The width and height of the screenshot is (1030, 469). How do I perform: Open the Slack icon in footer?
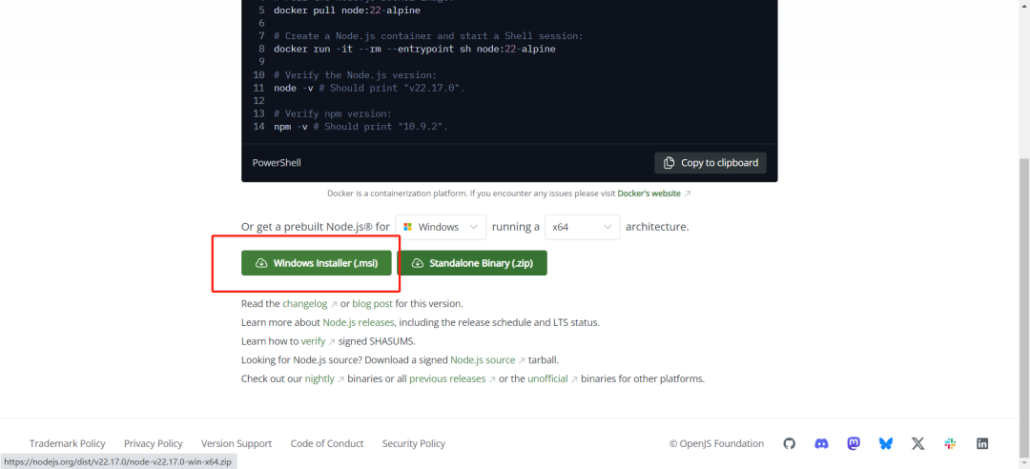point(950,443)
